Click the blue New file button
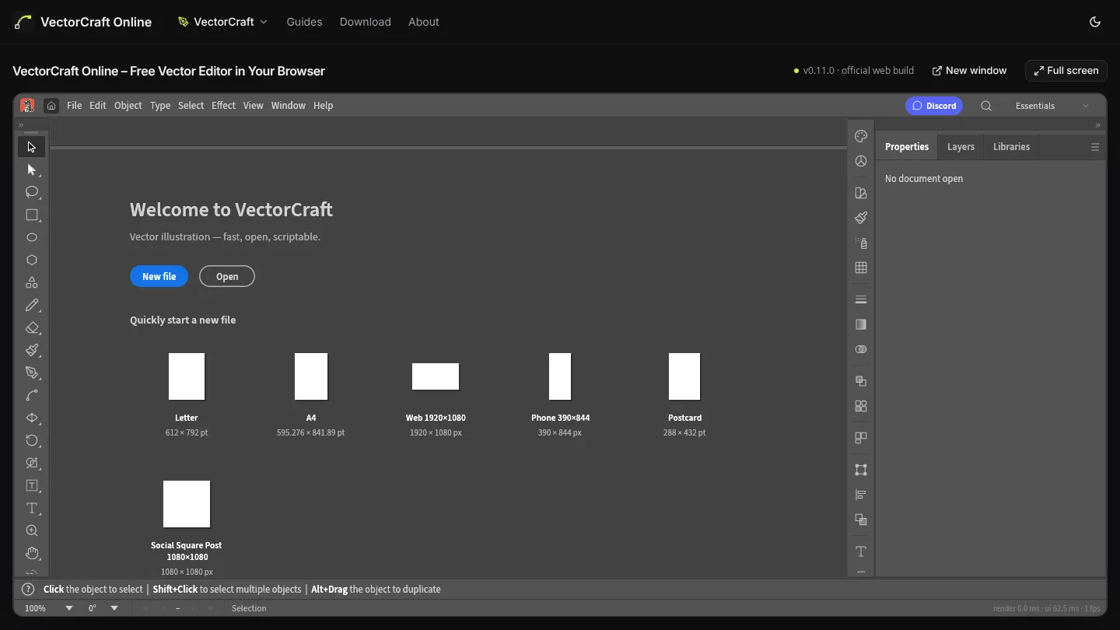This screenshot has height=630, width=1120. pos(159,276)
